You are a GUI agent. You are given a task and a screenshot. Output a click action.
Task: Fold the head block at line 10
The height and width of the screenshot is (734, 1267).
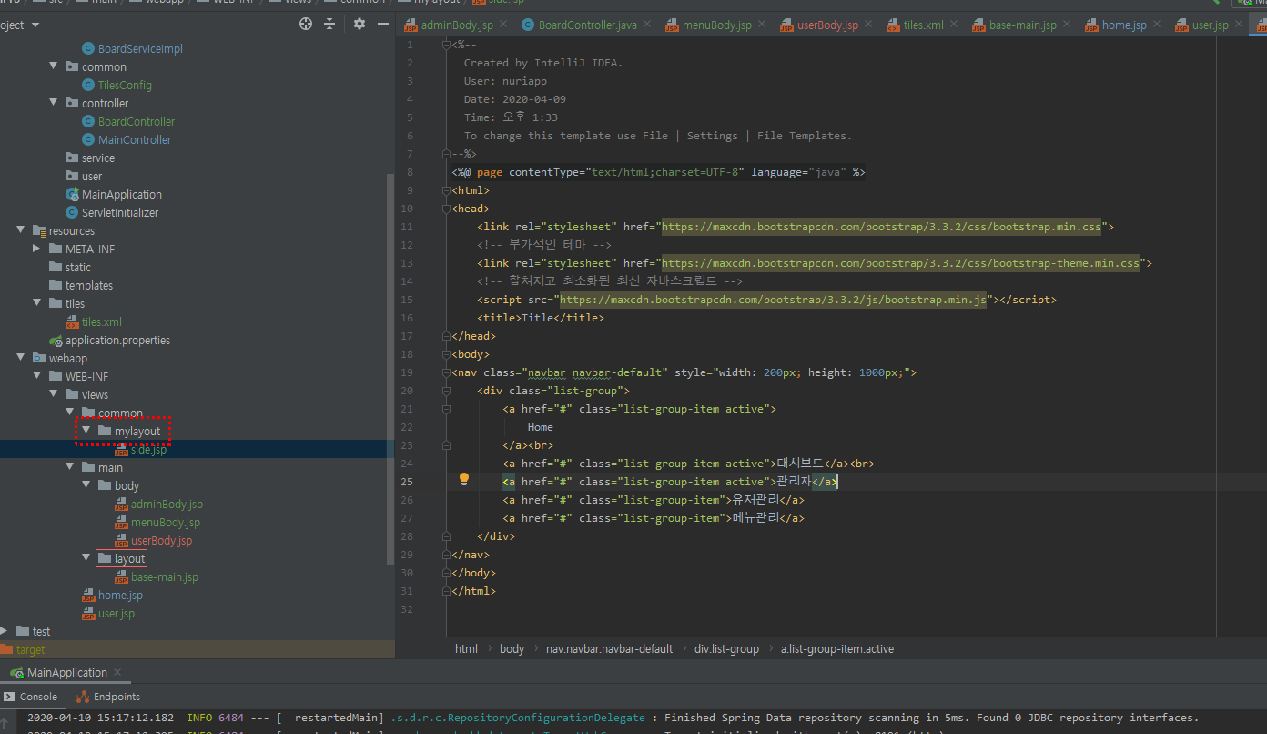pos(446,209)
